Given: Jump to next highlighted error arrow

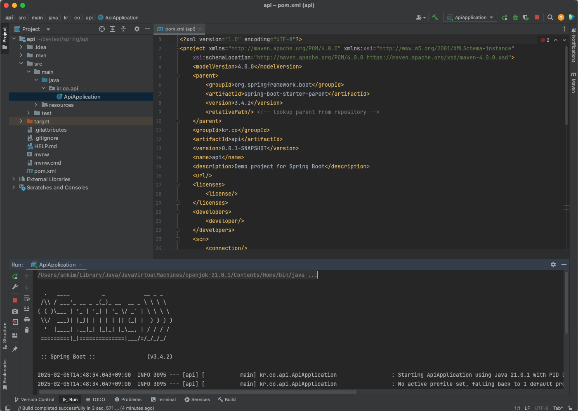Looking at the screenshot, I should point(564,40).
